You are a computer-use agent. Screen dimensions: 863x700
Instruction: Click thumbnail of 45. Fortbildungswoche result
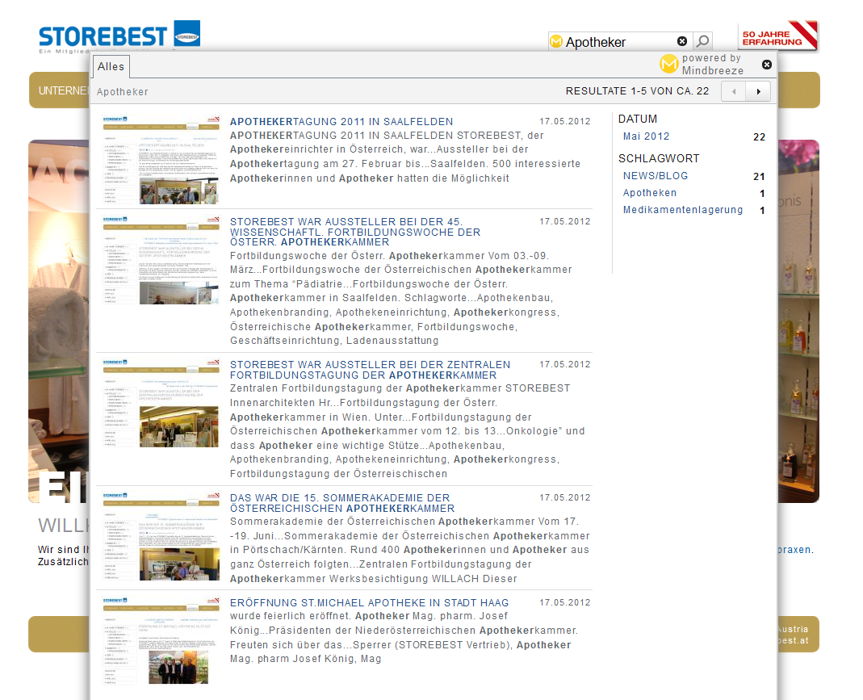point(161,260)
